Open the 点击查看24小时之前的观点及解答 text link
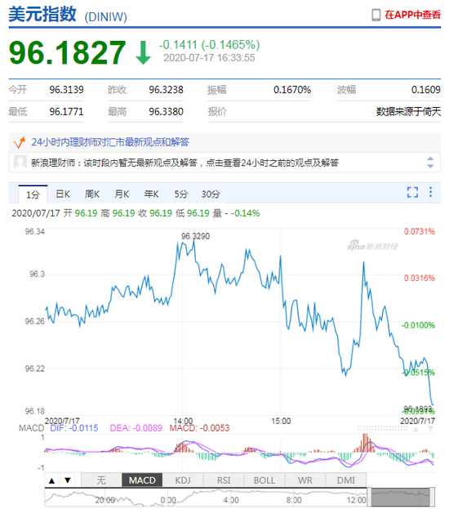Image resolution: width=449 pixels, height=509 pixels. [x=272, y=163]
